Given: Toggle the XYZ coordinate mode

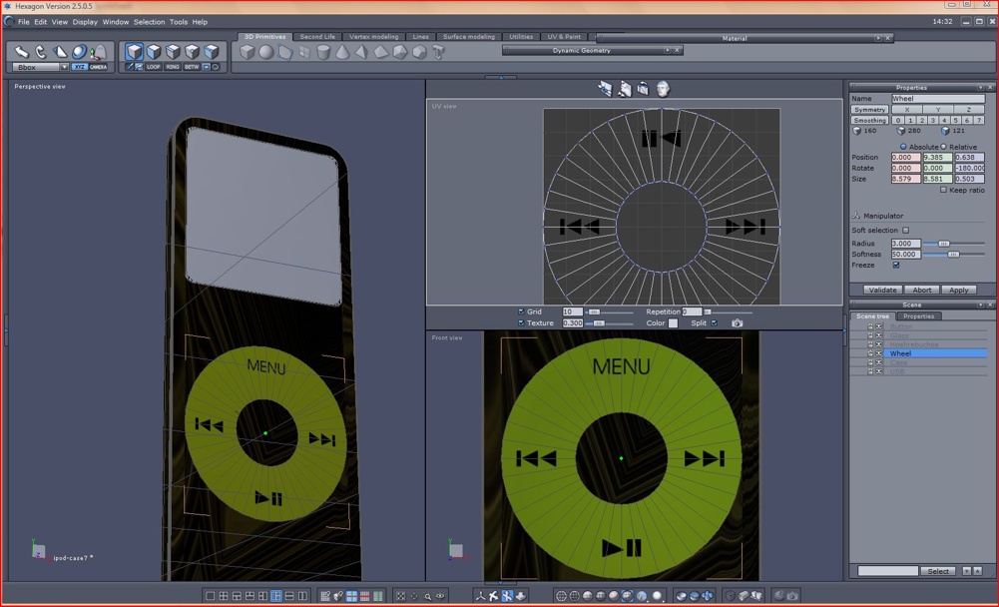Looking at the screenshot, I should 79,67.
